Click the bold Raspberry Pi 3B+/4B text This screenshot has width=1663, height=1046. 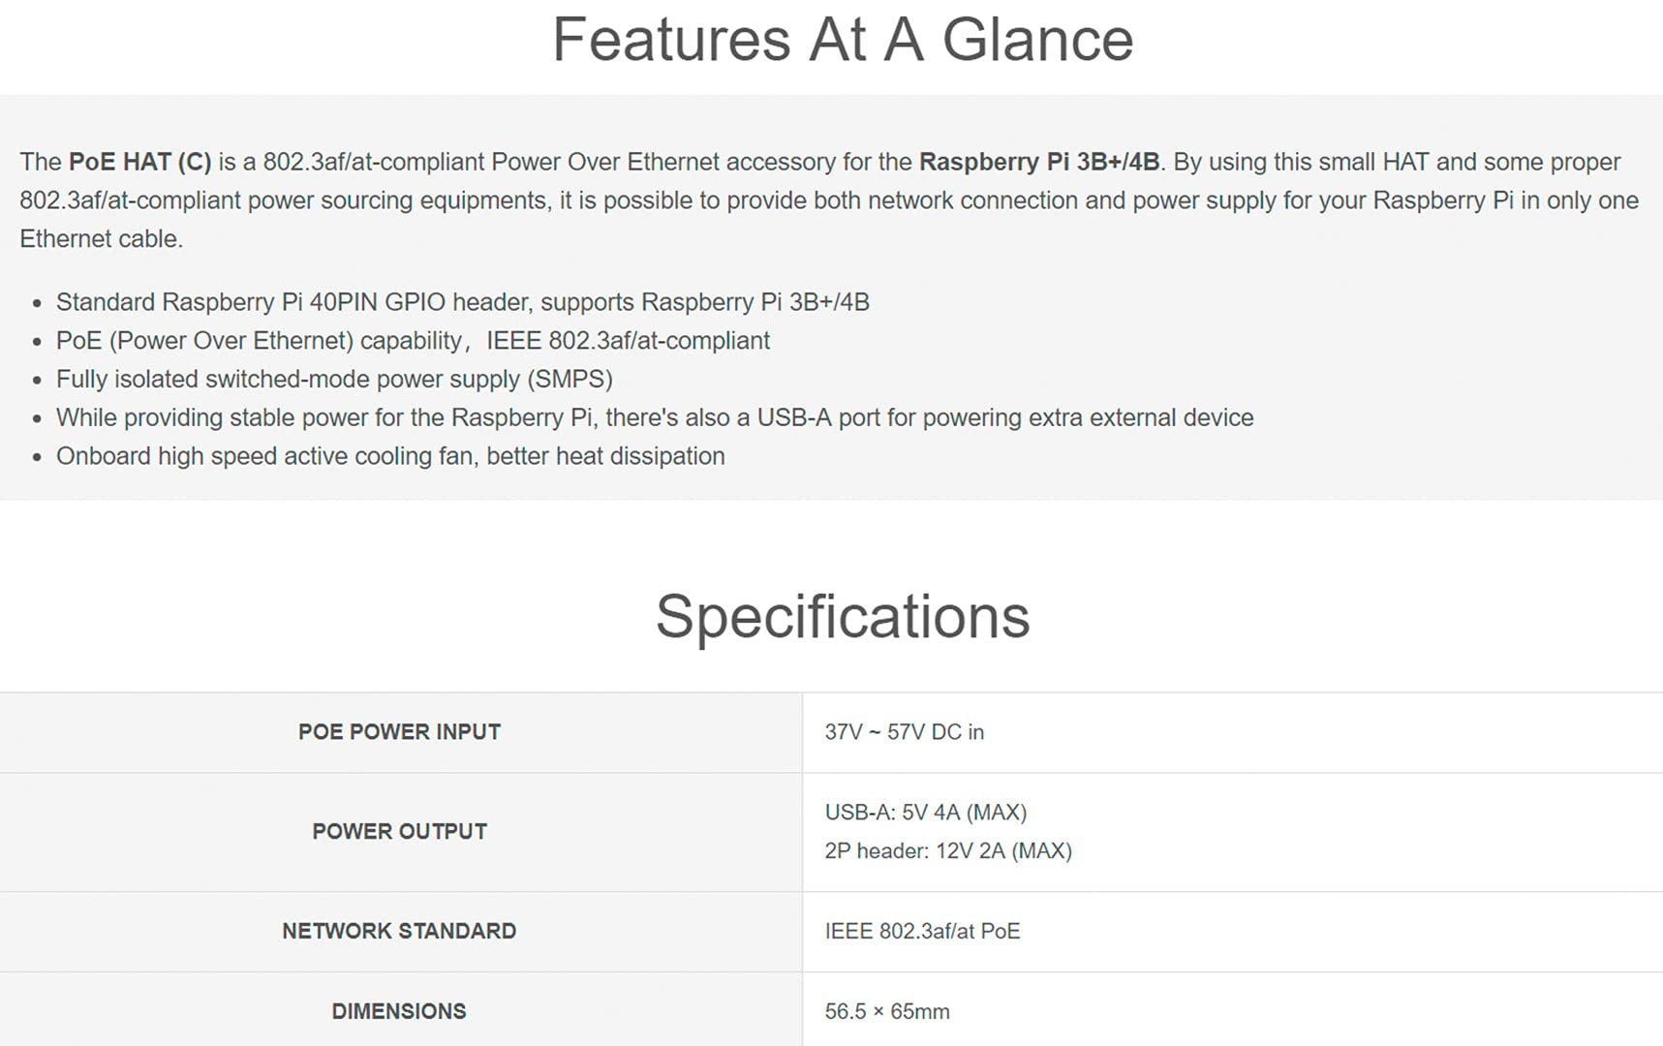(1039, 162)
